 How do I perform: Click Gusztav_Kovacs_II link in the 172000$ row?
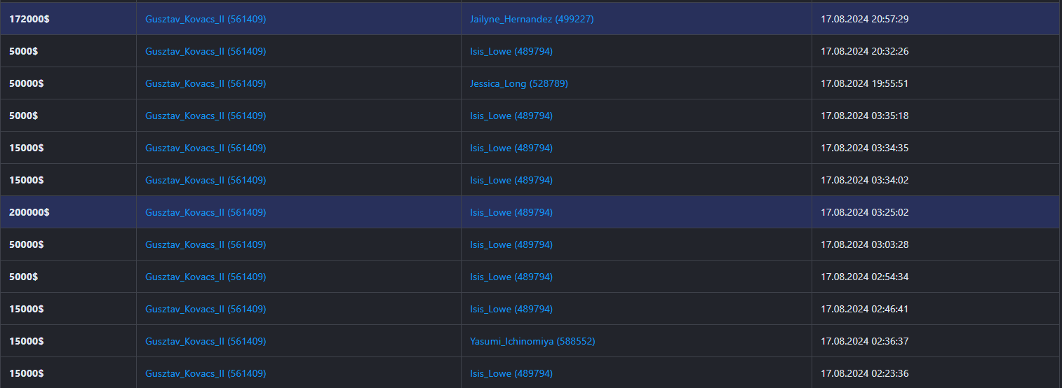tap(205, 19)
